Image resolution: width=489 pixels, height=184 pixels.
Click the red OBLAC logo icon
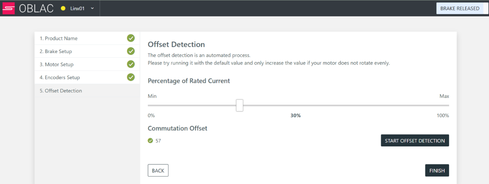coord(8,8)
